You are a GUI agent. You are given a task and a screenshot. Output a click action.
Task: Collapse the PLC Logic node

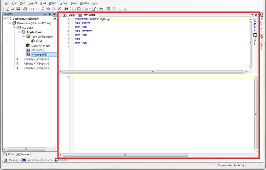click(14, 27)
